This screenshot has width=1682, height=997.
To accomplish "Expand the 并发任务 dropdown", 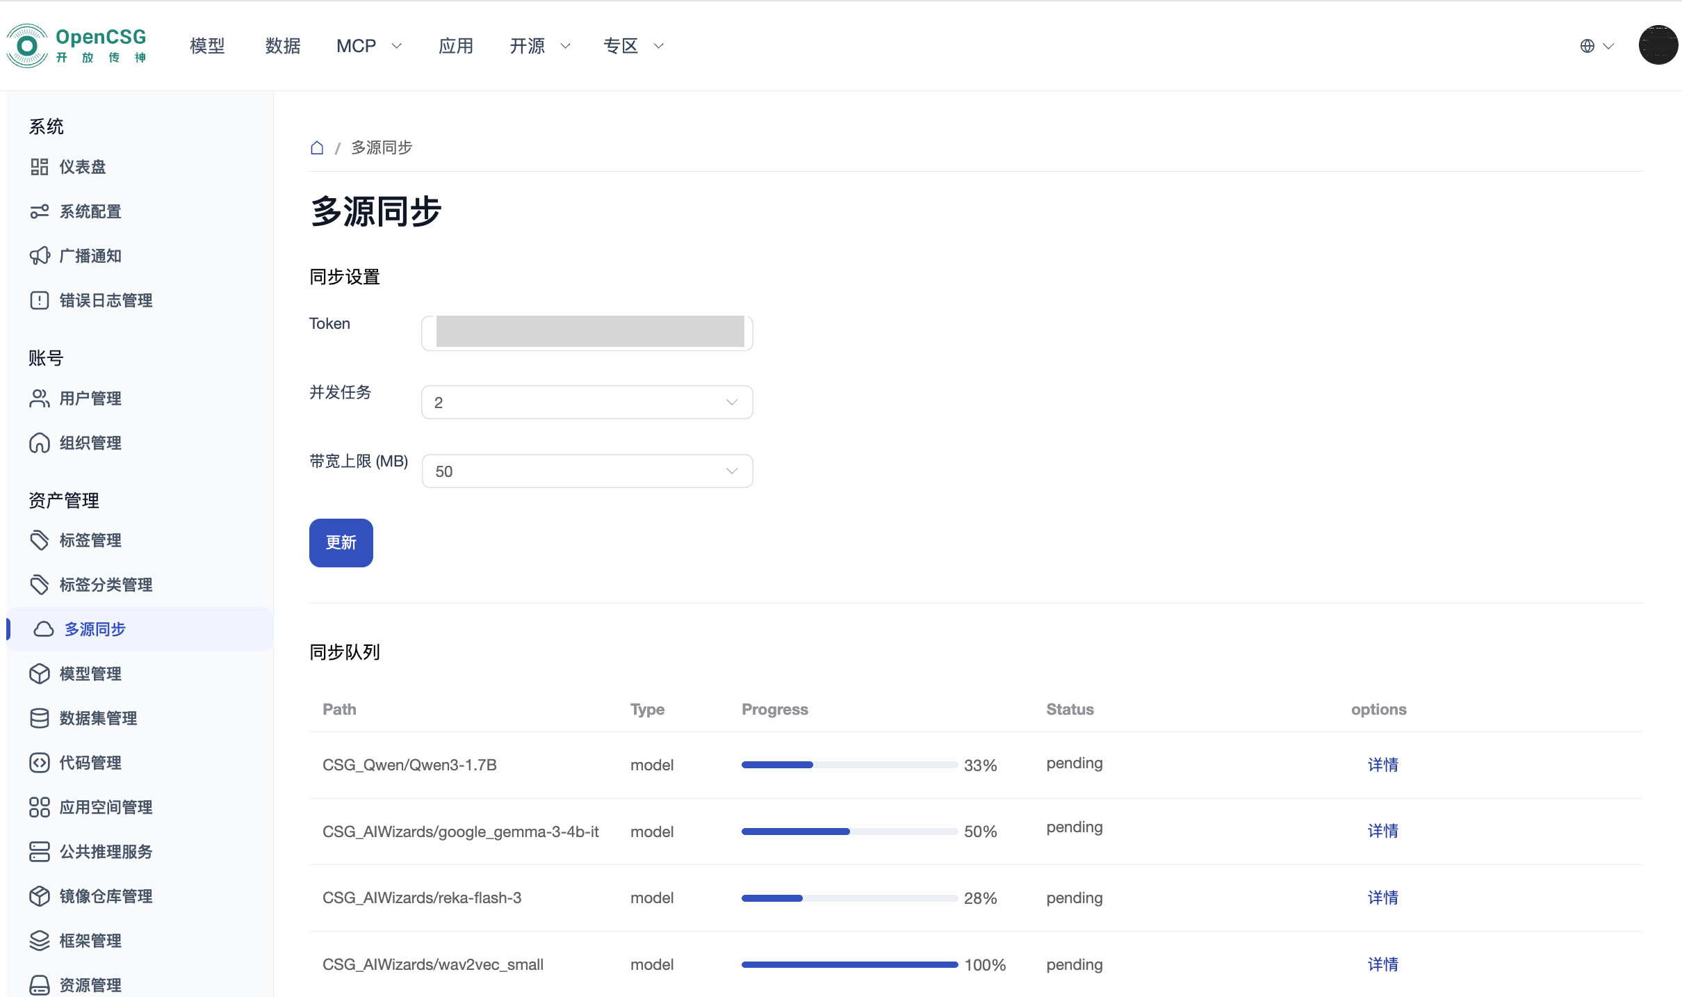I will [x=587, y=403].
